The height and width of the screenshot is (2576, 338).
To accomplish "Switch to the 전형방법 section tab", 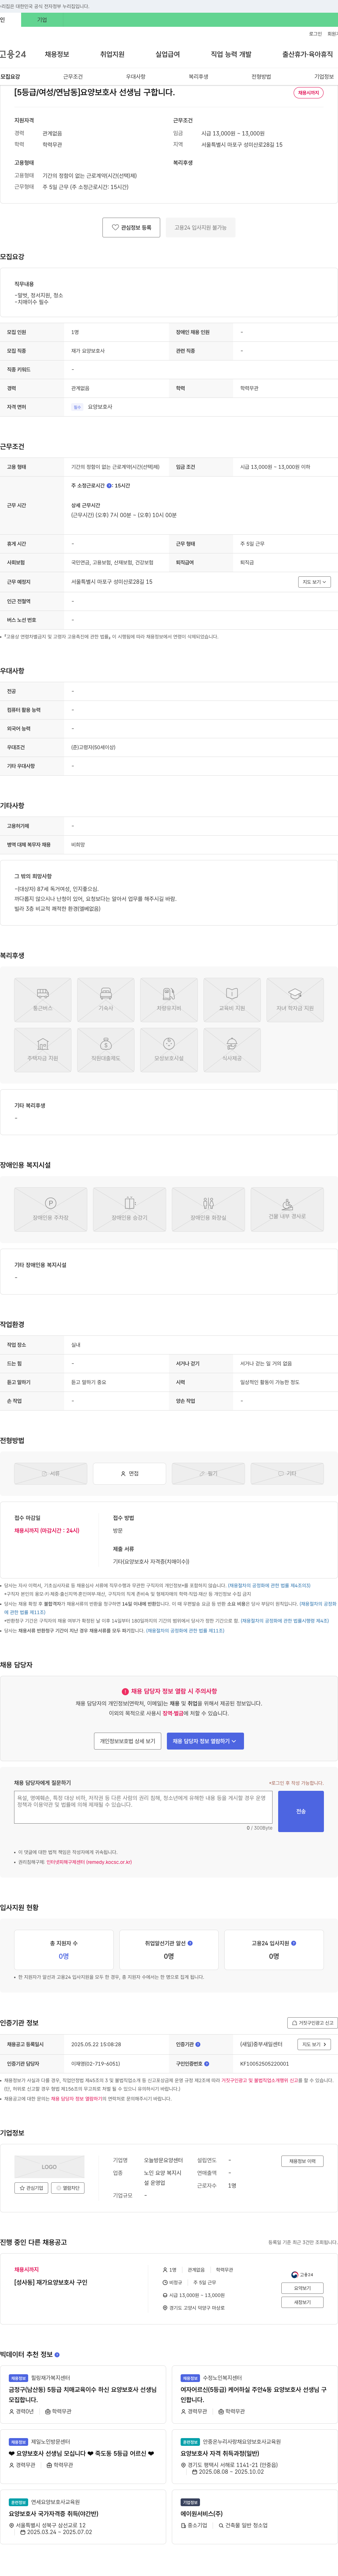I will [x=261, y=77].
